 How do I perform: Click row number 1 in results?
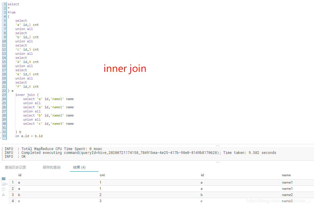tap(13, 182)
